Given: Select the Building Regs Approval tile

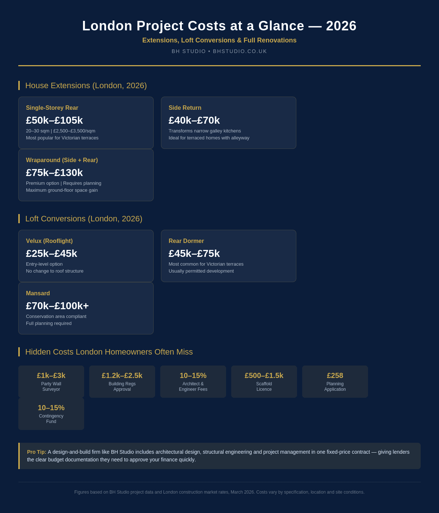Looking at the screenshot, I should pyautogui.click(x=122, y=382).
